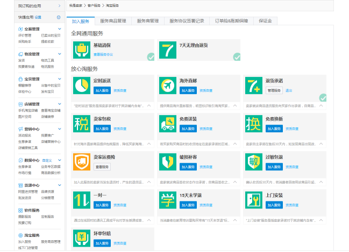349x252 pixels.
Task: Collapse the 定时派送 description chevron
Action: [x=149, y=106]
